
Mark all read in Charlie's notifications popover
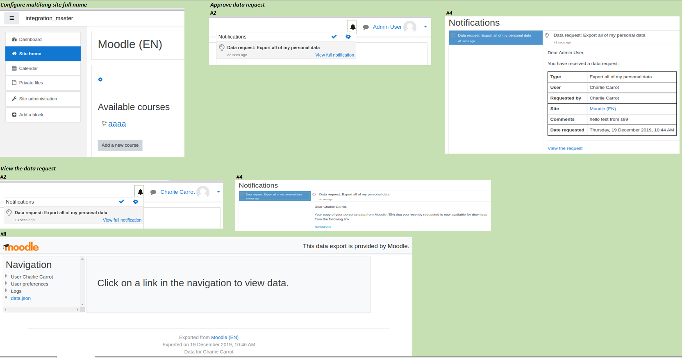point(121,202)
